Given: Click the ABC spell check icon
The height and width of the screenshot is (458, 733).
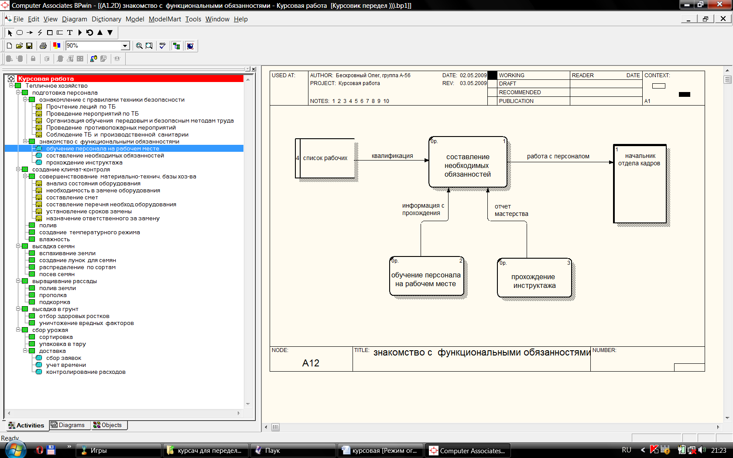Looking at the screenshot, I should [163, 46].
